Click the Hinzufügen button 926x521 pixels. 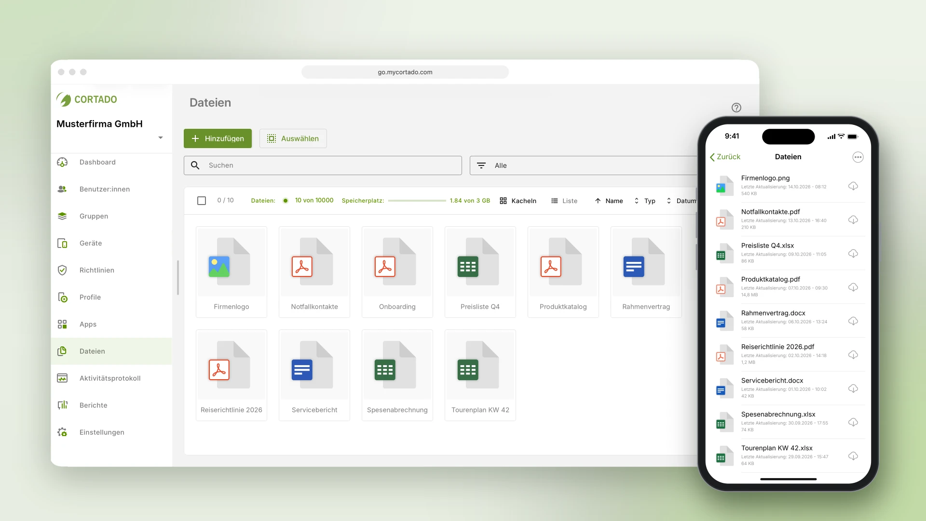tap(218, 138)
